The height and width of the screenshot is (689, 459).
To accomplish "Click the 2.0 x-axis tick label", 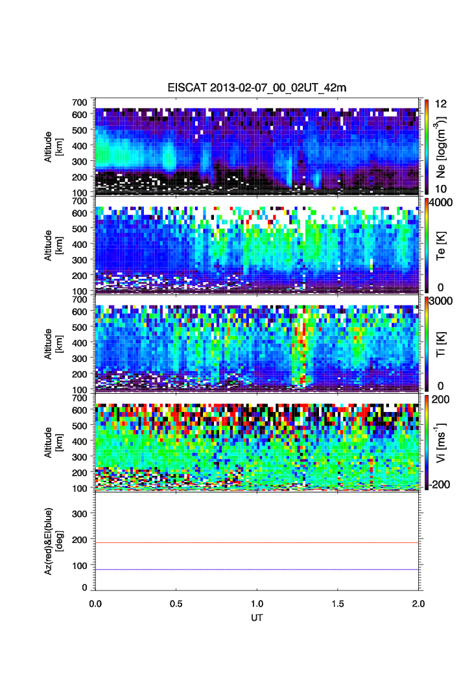I will 419,604.
